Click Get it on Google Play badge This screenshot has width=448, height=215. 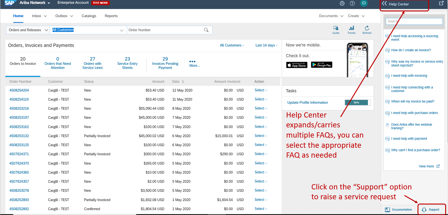pyautogui.click(x=321, y=65)
